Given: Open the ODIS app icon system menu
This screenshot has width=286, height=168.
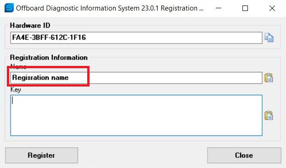Looking at the screenshot, I should click(x=9, y=8).
